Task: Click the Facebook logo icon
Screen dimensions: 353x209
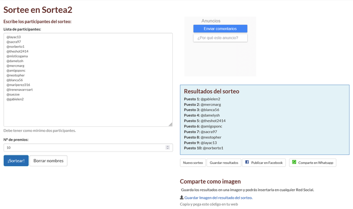Action: (x=247, y=162)
